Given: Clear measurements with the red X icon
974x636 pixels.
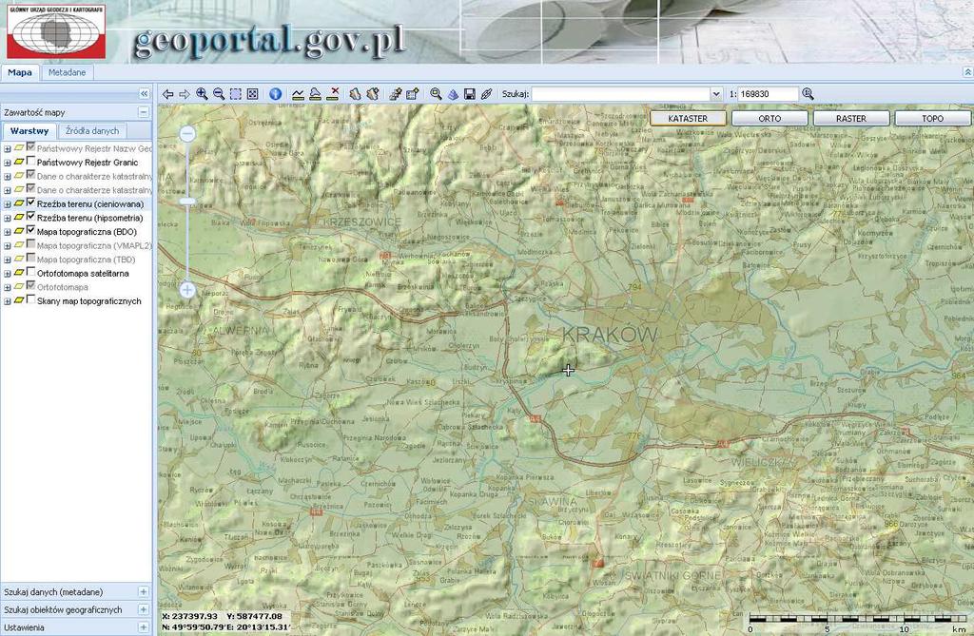Looking at the screenshot, I should 333,94.
